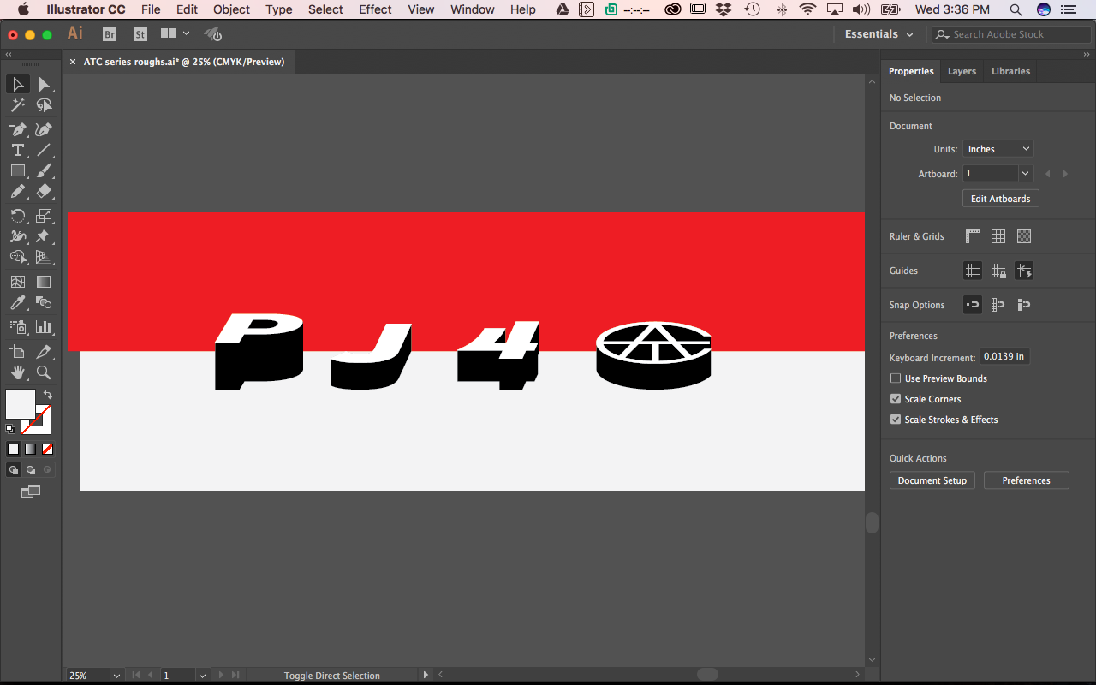Image resolution: width=1096 pixels, height=685 pixels.
Task: Toggle smart guides button
Action: (1024, 271)
